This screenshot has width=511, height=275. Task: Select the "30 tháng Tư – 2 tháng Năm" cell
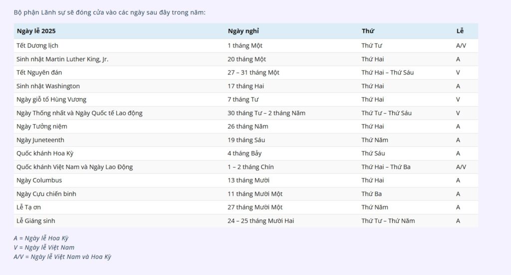point(266,113)
